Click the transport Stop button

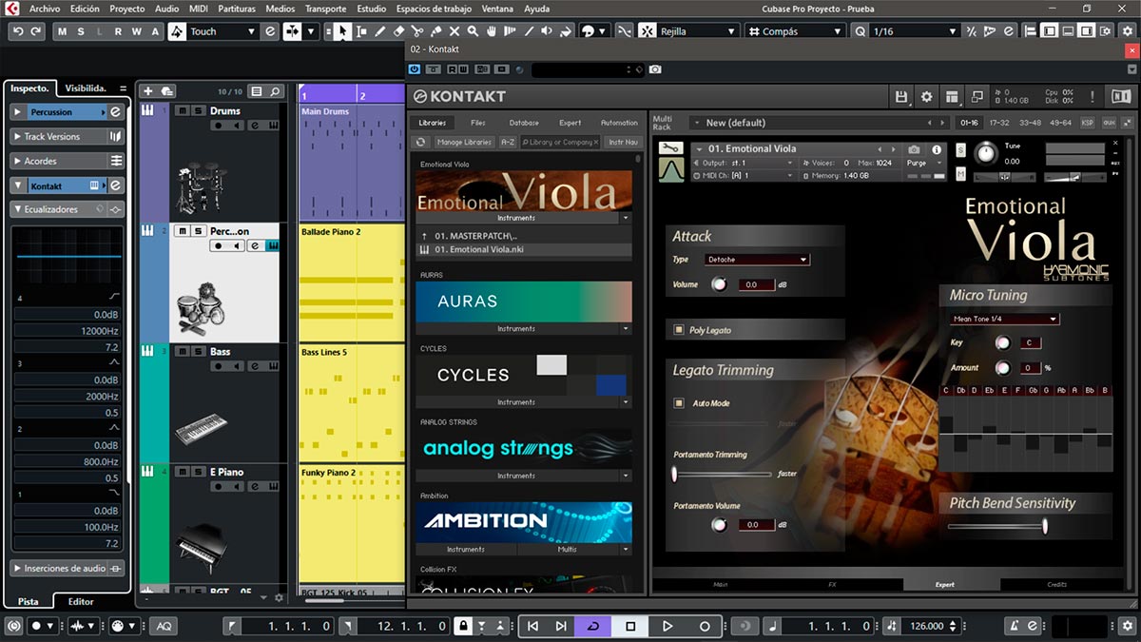click(x=630, y=626)
